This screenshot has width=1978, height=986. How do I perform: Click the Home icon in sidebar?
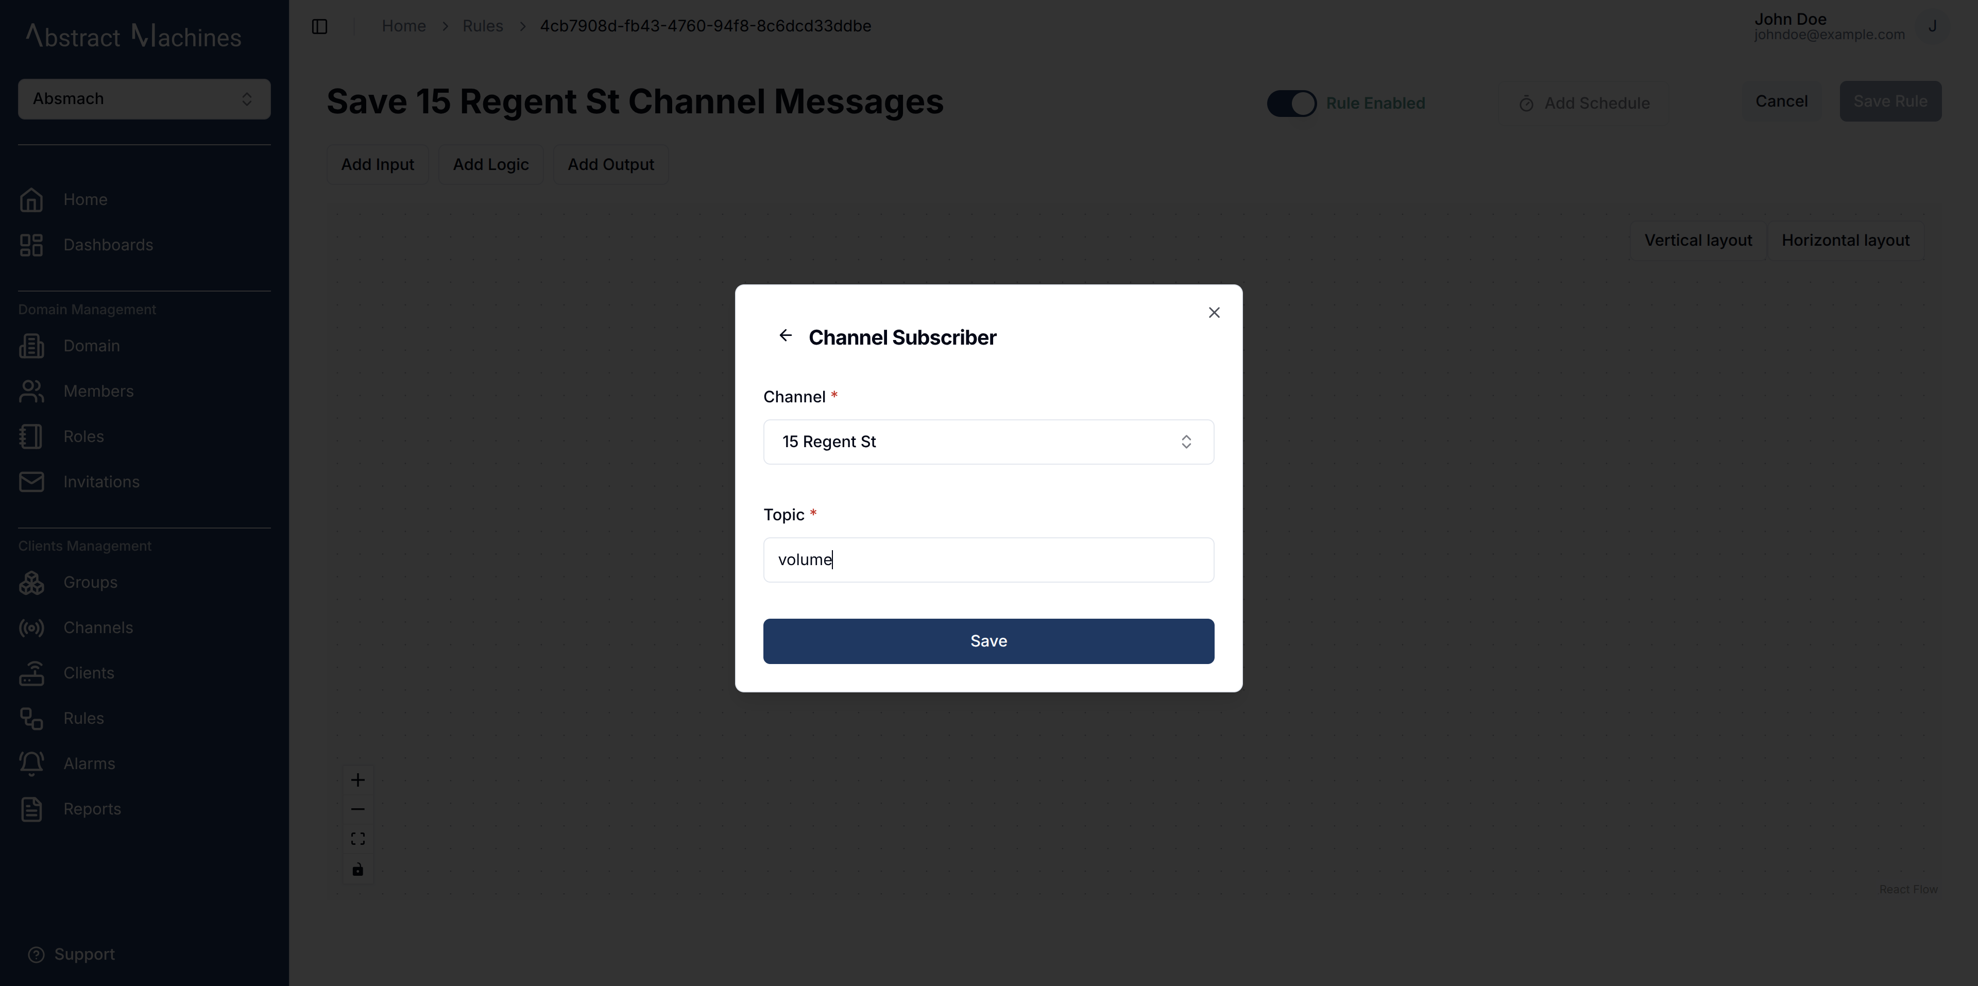31,200
